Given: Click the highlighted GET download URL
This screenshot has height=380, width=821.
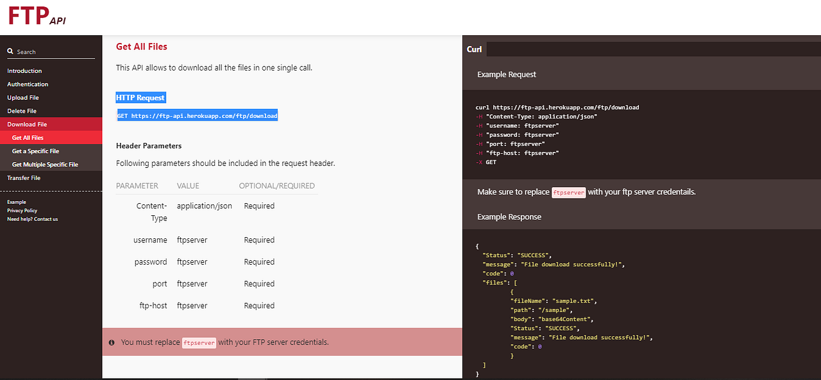Looking at the screenshot, I should pyautogui.click(x=197, y=116).
